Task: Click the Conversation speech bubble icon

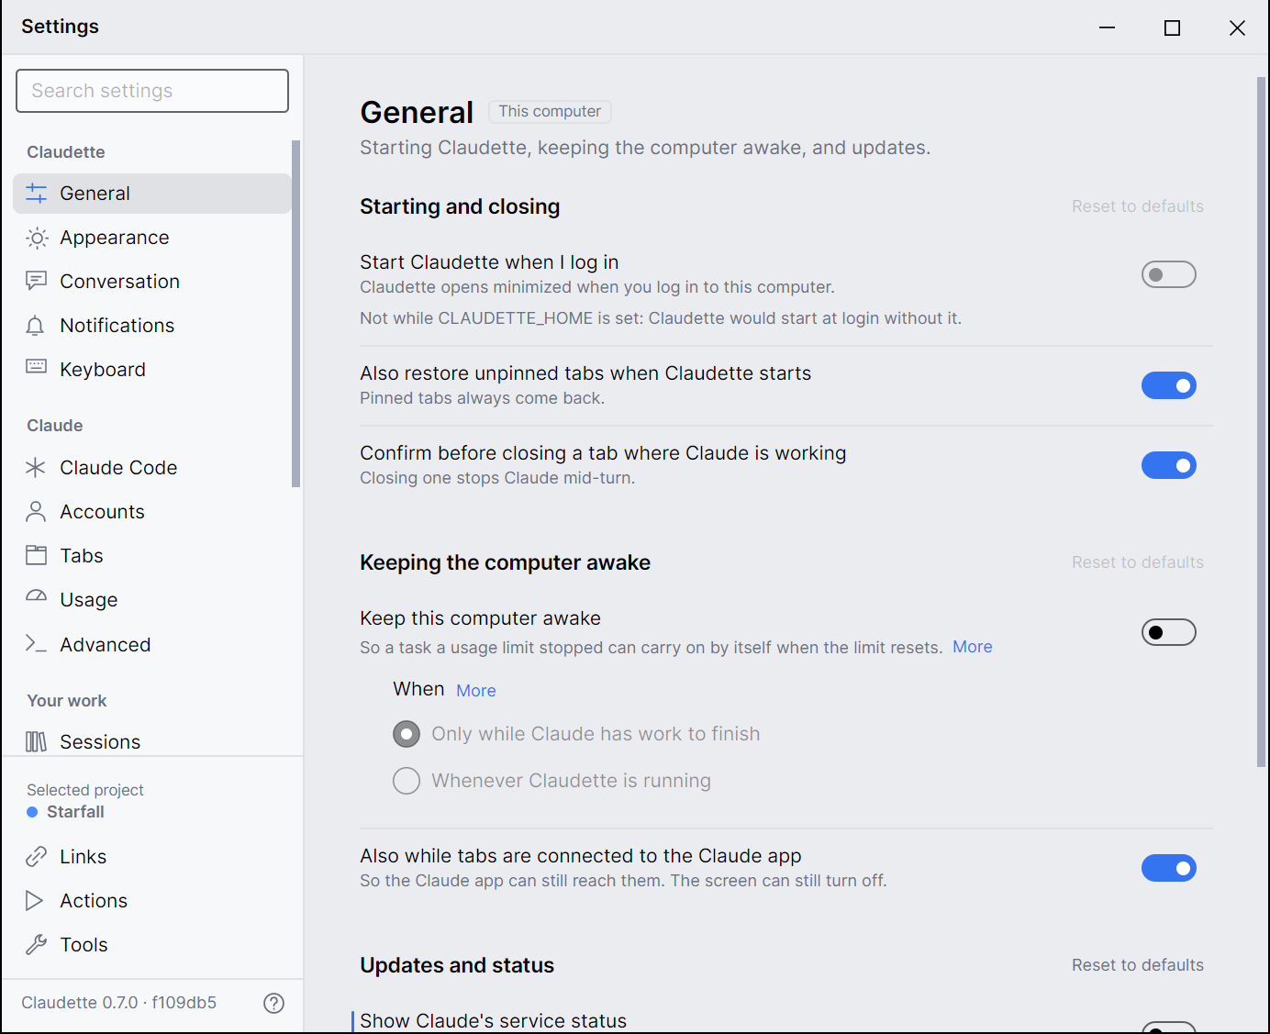Action: (36, 282)
